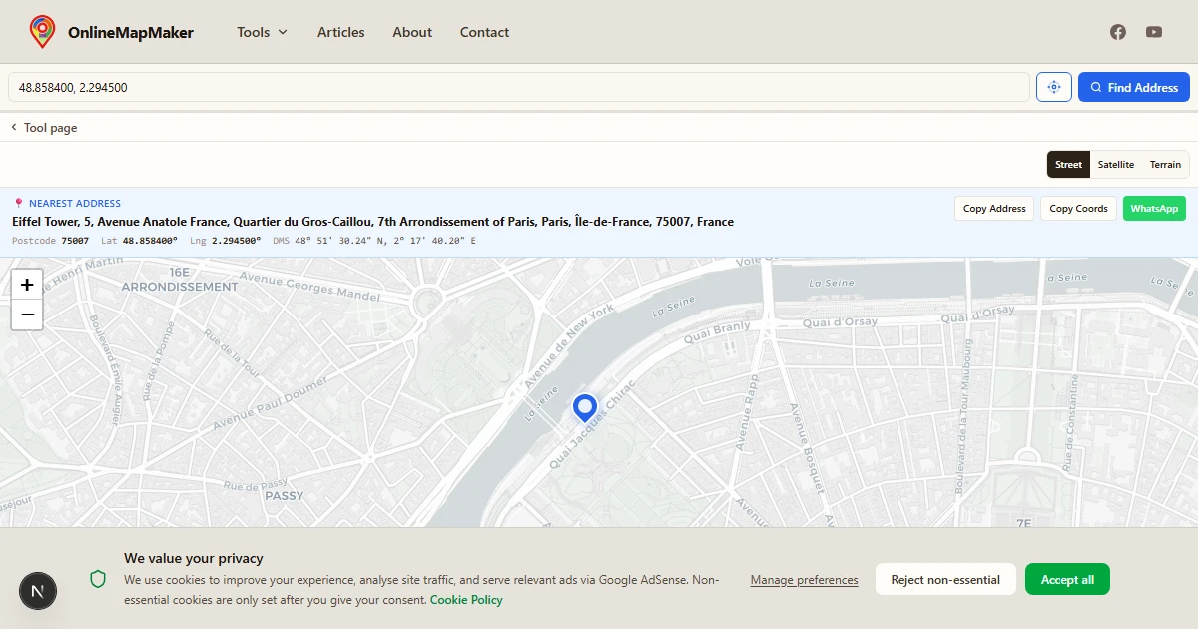Screen dimensions: 1198x629
Task: Open the YouTube channel icon
Action: [x=1154, y=32]
